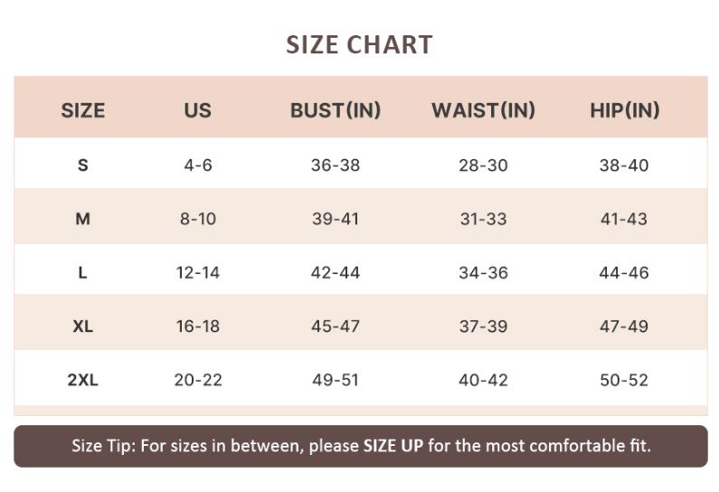Click the waist 28-30 cell
The image size is (719, 492).
[483, 166]
